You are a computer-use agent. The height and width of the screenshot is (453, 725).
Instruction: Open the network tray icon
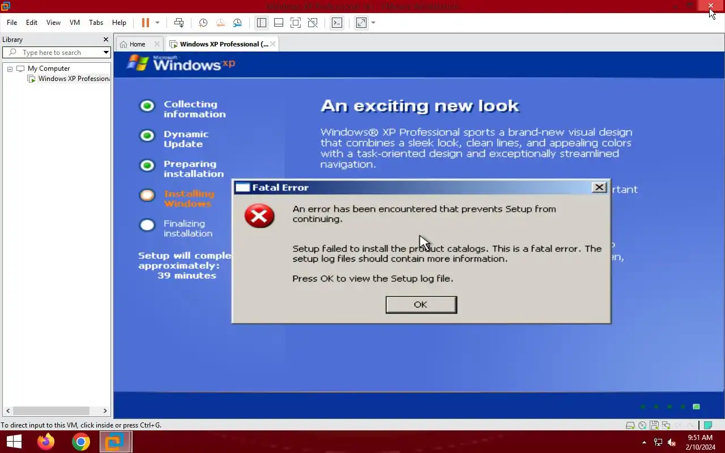658,442
